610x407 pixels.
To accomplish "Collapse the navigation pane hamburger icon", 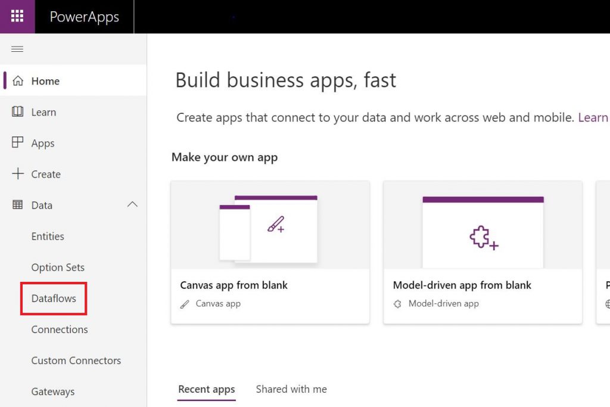I will click(17, 49).
